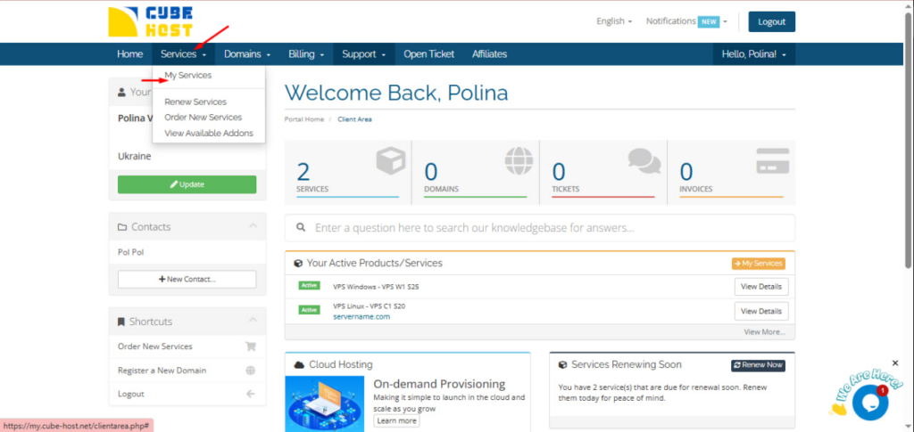The width and height of the screenshot is (914, 432).
Task: Click the globe icon beside Register a New Domain
Action: [x=250, y=371]
